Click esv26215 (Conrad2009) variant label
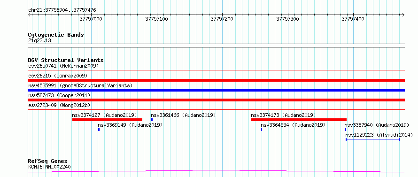 tap(58, 76)
